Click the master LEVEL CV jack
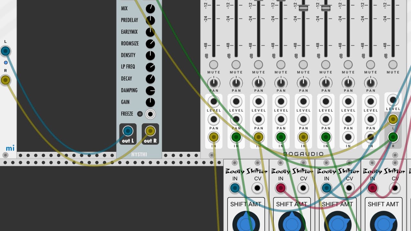 [x=393, y=100]
